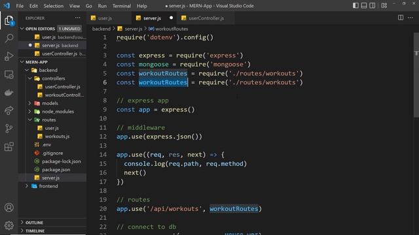Open Explorer Views and More Actions ellipsis
Viewport: 419px width, 235px height.
click(78, 18)
